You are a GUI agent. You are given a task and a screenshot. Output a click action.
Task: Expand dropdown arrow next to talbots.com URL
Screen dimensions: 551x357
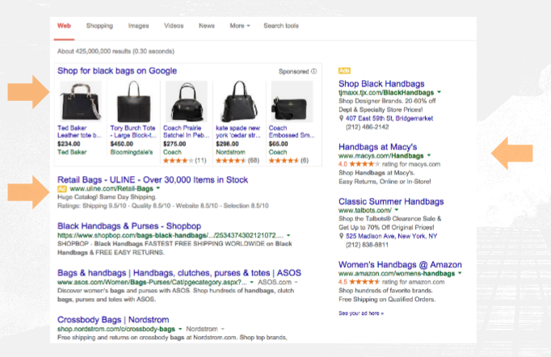397,210
